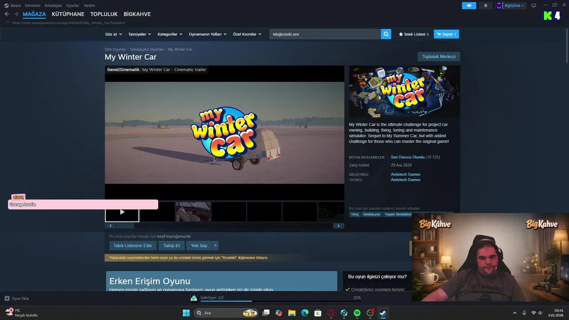Click Oyun Ekle plus icon

[x=7, y=298]
